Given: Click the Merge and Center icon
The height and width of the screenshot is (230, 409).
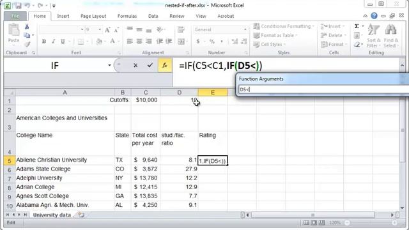Looking at the screenshot, I should coord(181,41).
